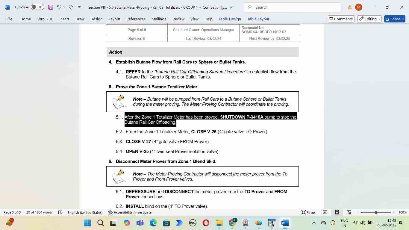Open Task View on the taskbar
This screenshot has width=409, height=230.
(x=113, y=223)
